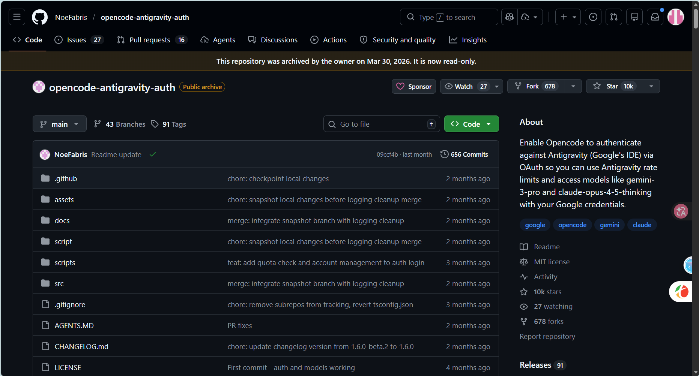Expand the Watch options dropdown arrow

click(497, 86)
